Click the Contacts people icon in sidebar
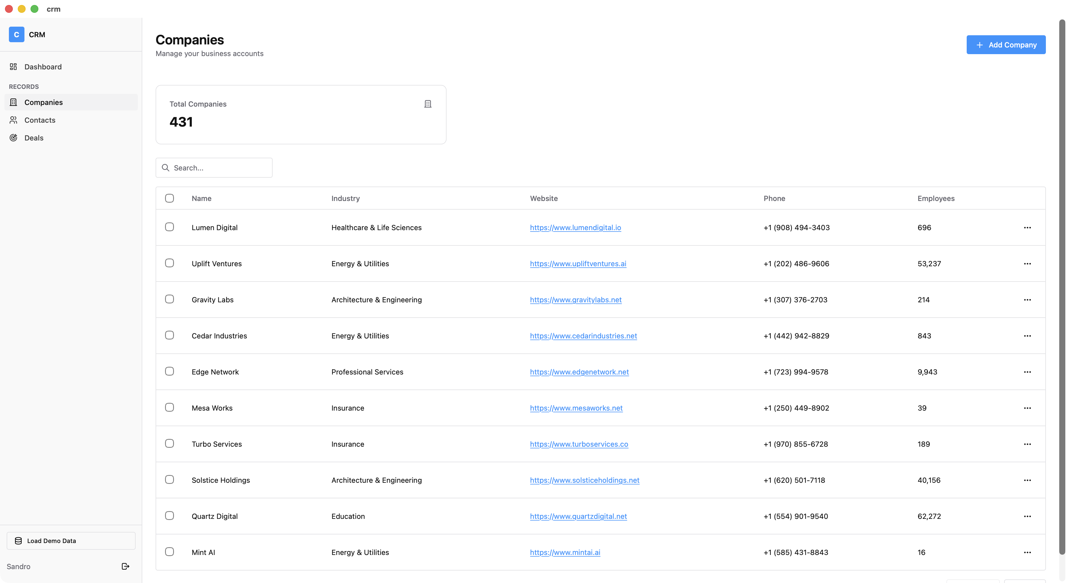Screen dimensions: 1067x583 (x=13, y=120)
